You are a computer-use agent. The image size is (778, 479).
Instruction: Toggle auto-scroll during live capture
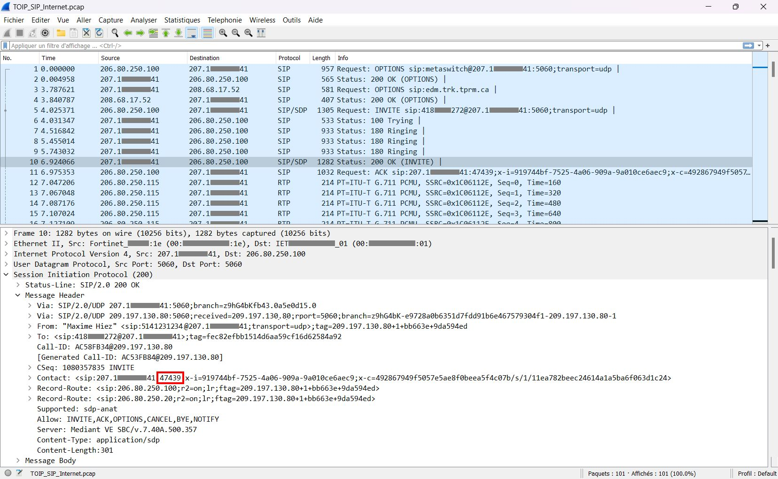192,33
